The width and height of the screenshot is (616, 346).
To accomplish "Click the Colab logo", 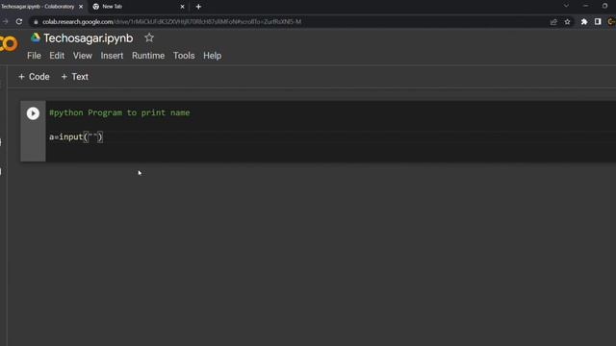I will (9, 43).
